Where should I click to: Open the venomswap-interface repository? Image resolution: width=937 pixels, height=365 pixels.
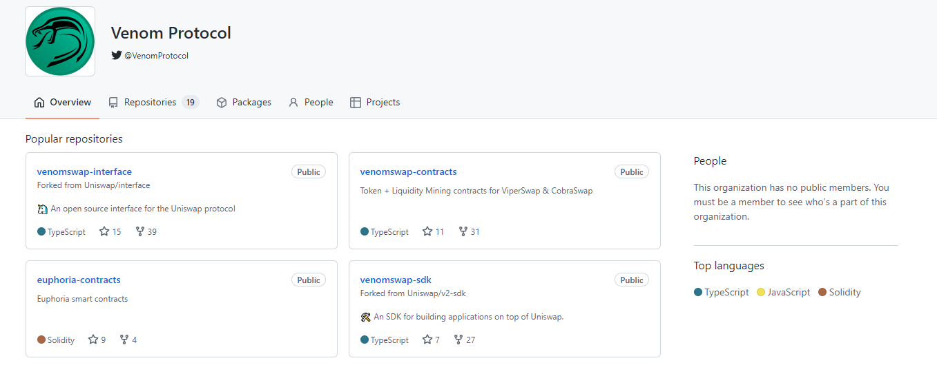(x=84, y=171)
